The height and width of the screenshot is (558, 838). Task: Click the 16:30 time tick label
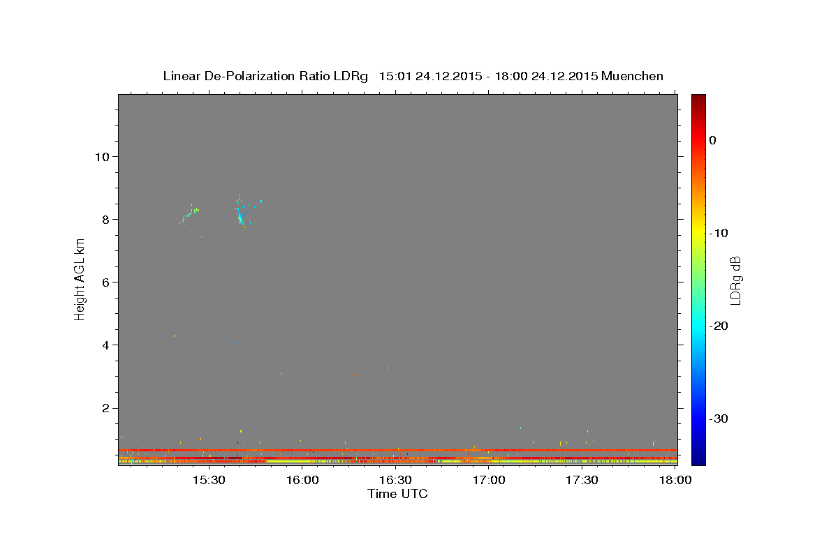(395, 481)
